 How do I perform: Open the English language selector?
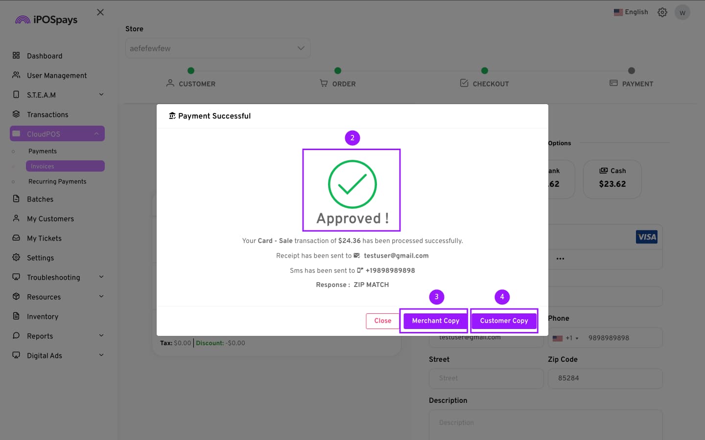tap(631, 12)
